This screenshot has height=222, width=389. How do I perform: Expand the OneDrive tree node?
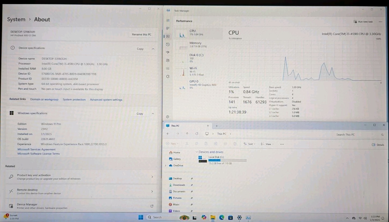[x=166, y=166]
